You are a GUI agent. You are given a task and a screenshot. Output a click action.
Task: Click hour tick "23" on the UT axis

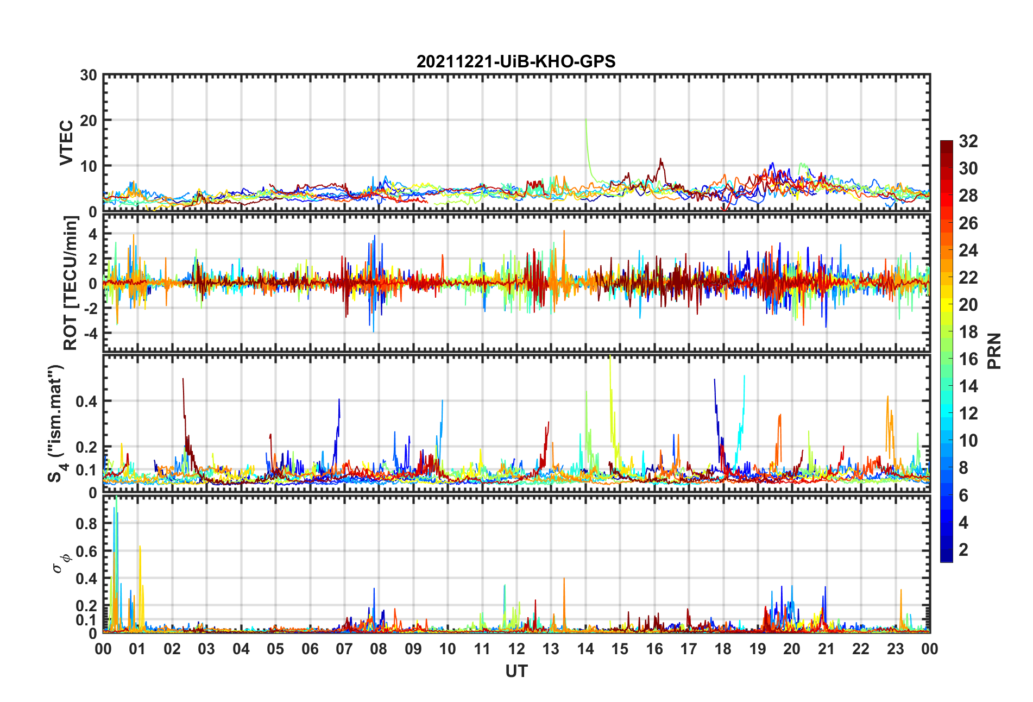pyautogui.click(x=896, y=649)
